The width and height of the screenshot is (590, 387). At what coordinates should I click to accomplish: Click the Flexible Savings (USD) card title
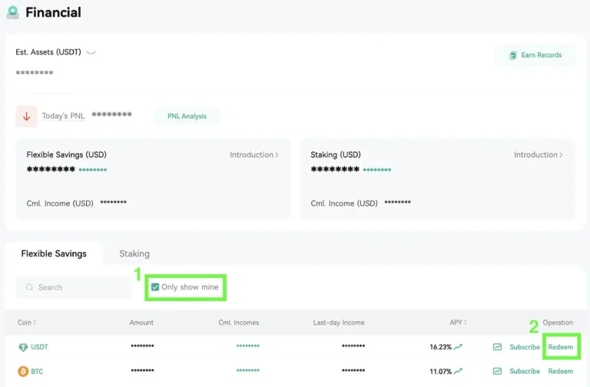[x=67, y=155]
